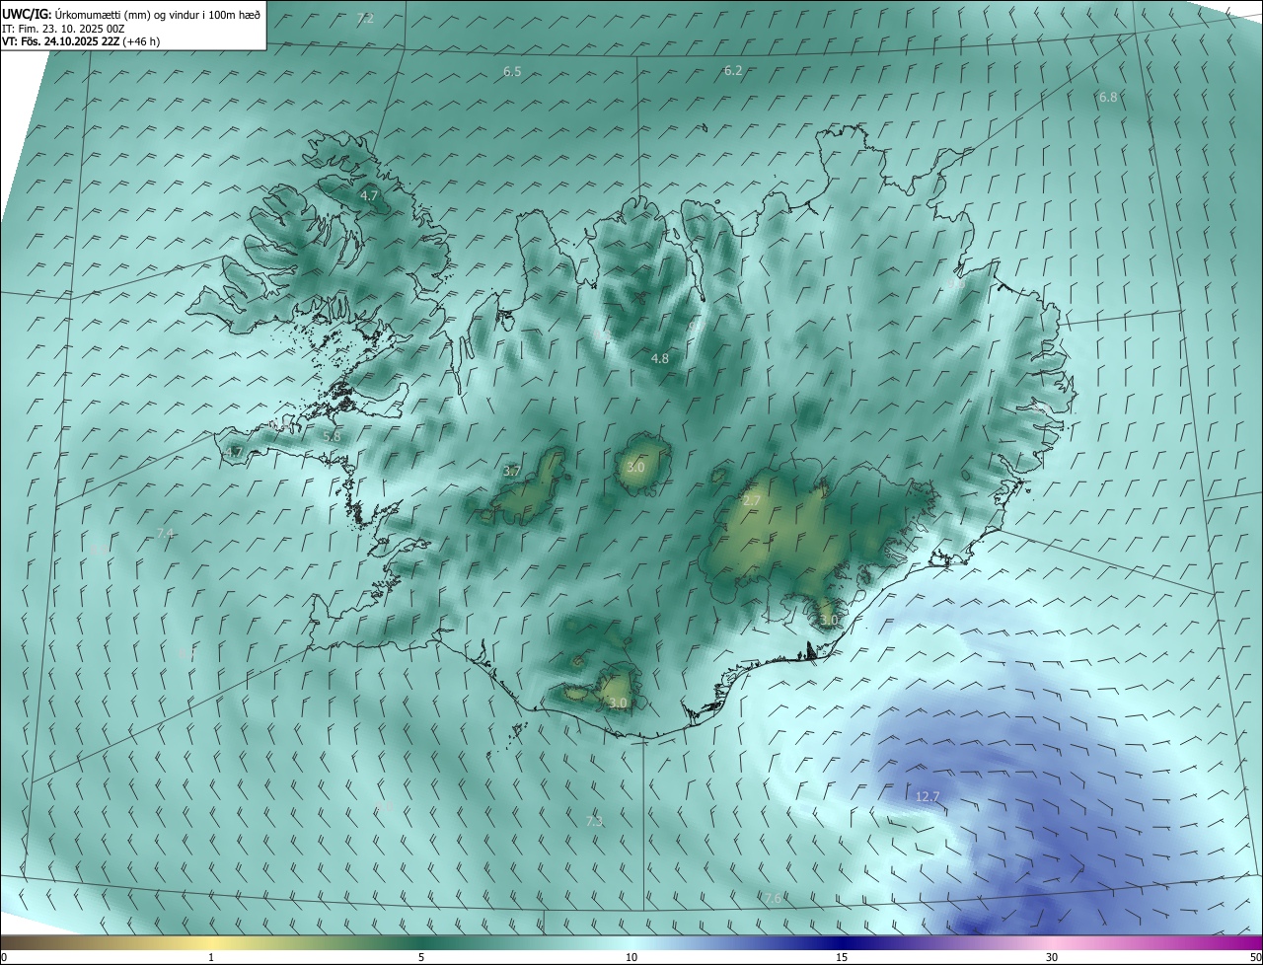Click the 6.2 value label over the northern sea
1263x965 pixels.
point(733,70)
